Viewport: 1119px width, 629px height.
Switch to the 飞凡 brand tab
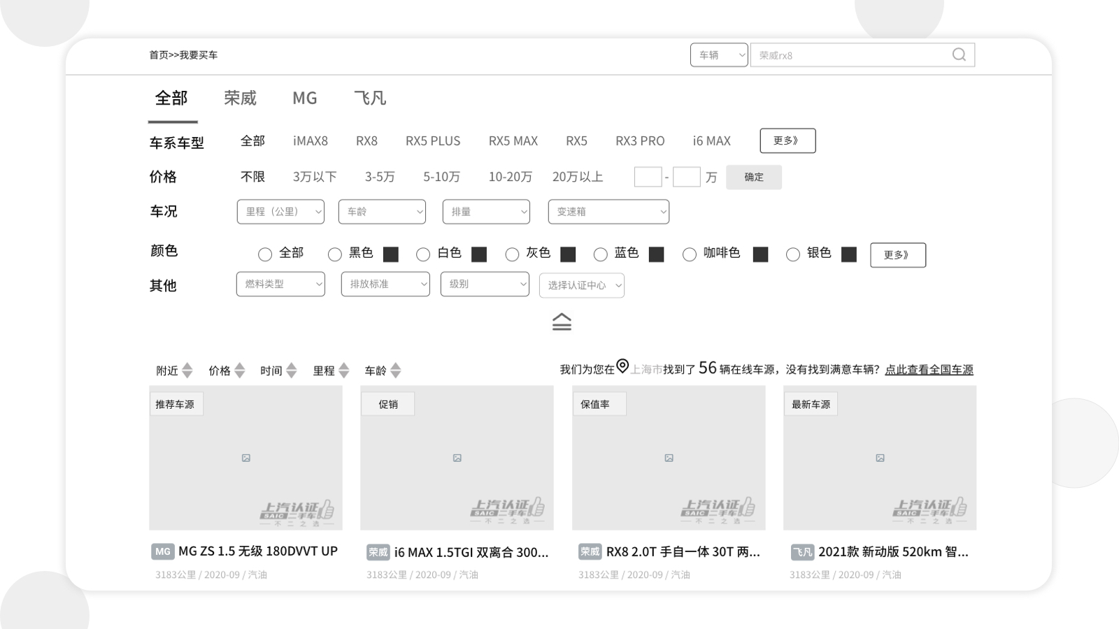(370, 98)
